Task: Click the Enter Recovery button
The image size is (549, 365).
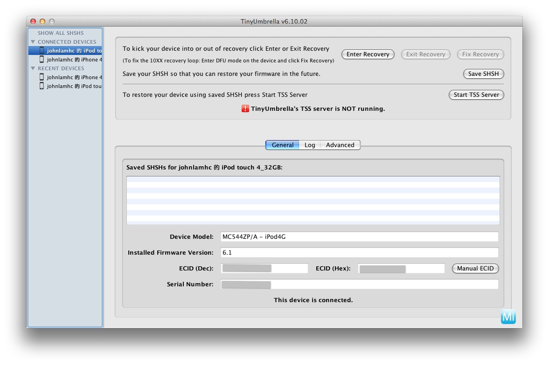Action: [x=368, y=54]
